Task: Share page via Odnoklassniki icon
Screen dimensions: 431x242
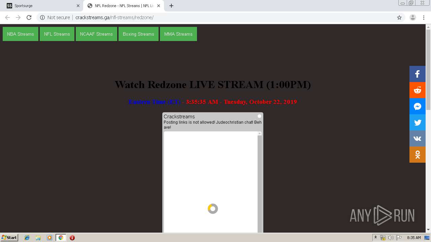Action: pyautogui.click(x=418, y=155)
